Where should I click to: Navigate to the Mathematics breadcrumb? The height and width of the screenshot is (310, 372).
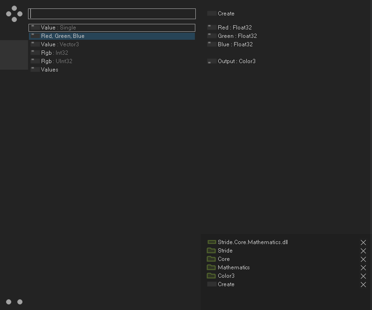click(234, 267)
